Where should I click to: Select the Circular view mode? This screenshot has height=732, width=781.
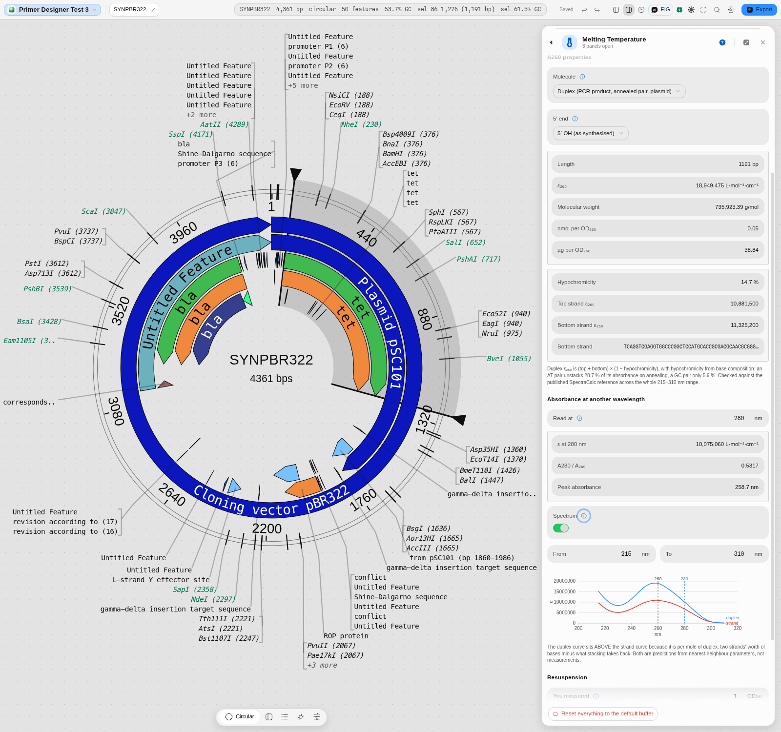pos(240,717)
